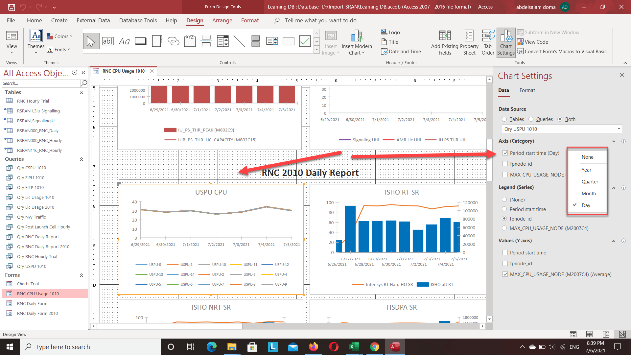
Task: Select the Hyperlink control tool
Action: point(174,41)
